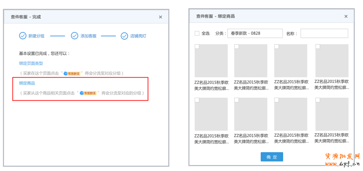Check the first product's checkbox in top row
The width and height of the screenshot is (363, 171).
click(197, 47)
